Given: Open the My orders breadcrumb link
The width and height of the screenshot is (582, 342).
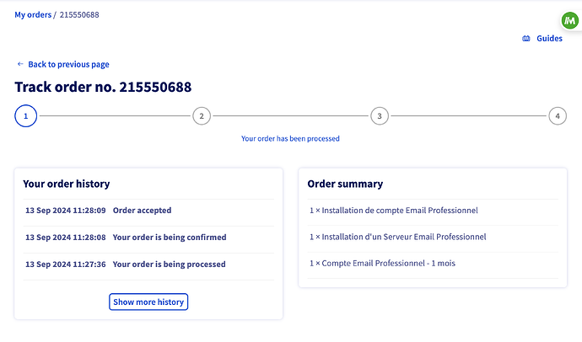Looking at the screenshot, I should [33, 15].
